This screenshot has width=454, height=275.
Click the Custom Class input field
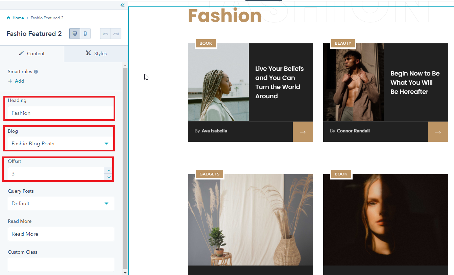pos(61,265)
